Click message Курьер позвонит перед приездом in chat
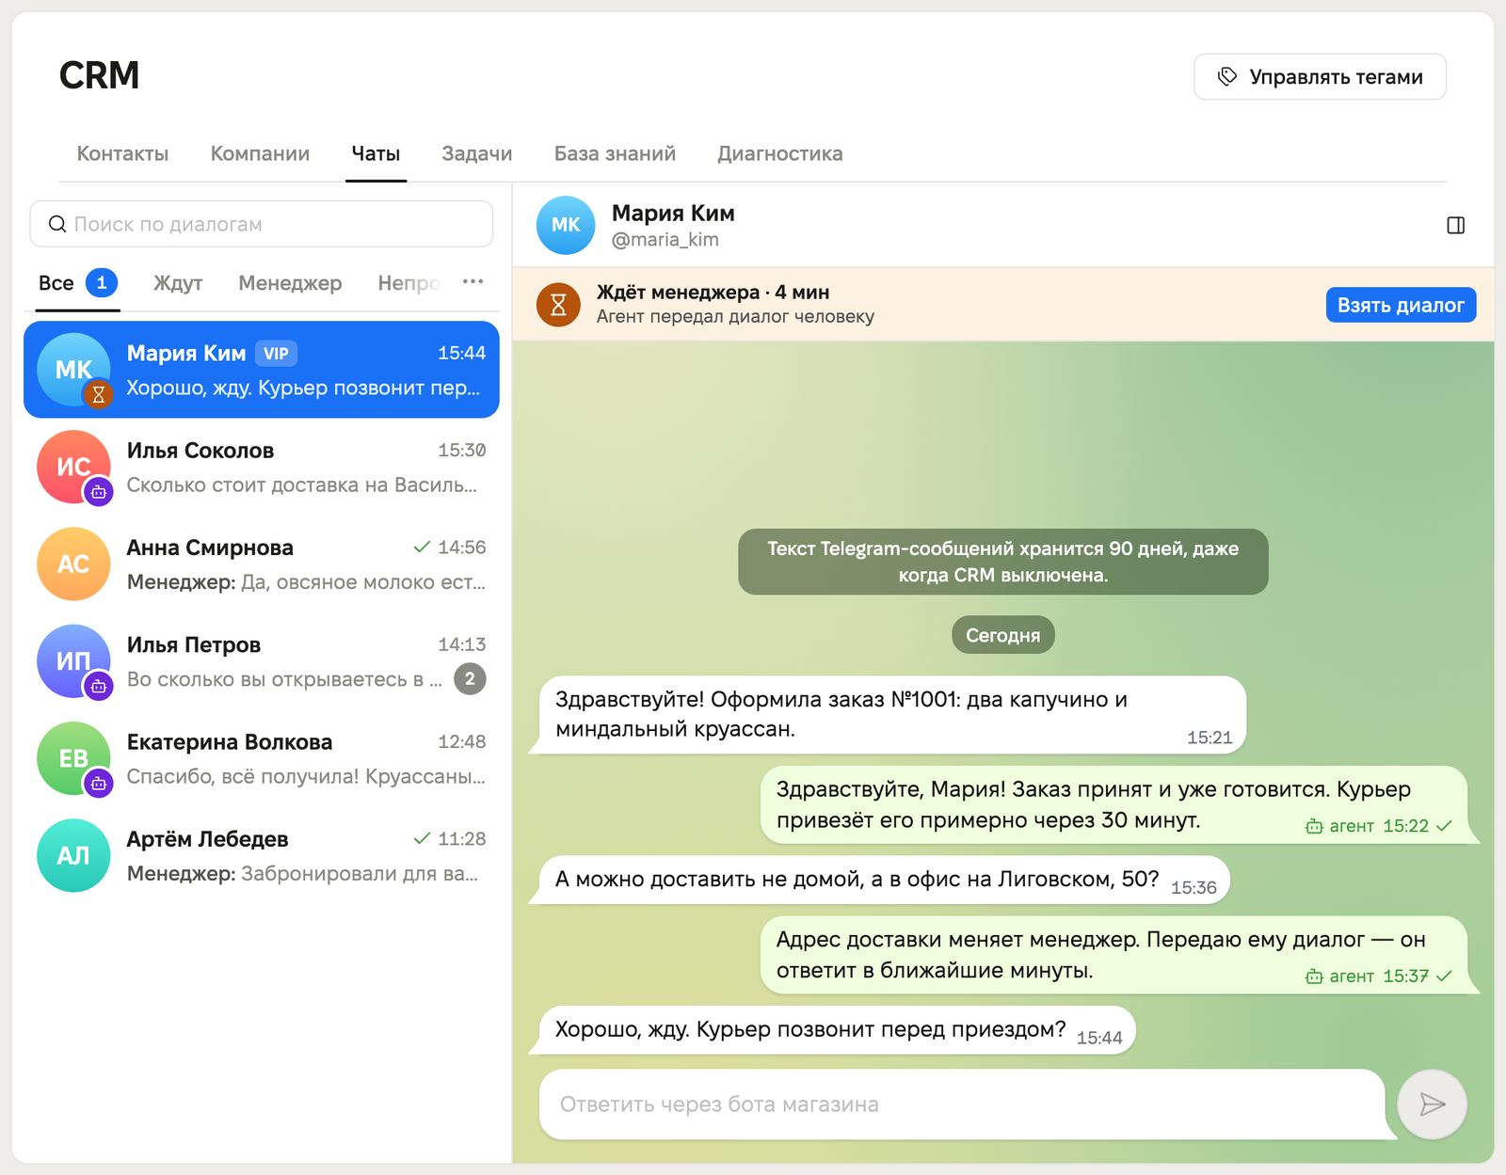 [838, 1029]
